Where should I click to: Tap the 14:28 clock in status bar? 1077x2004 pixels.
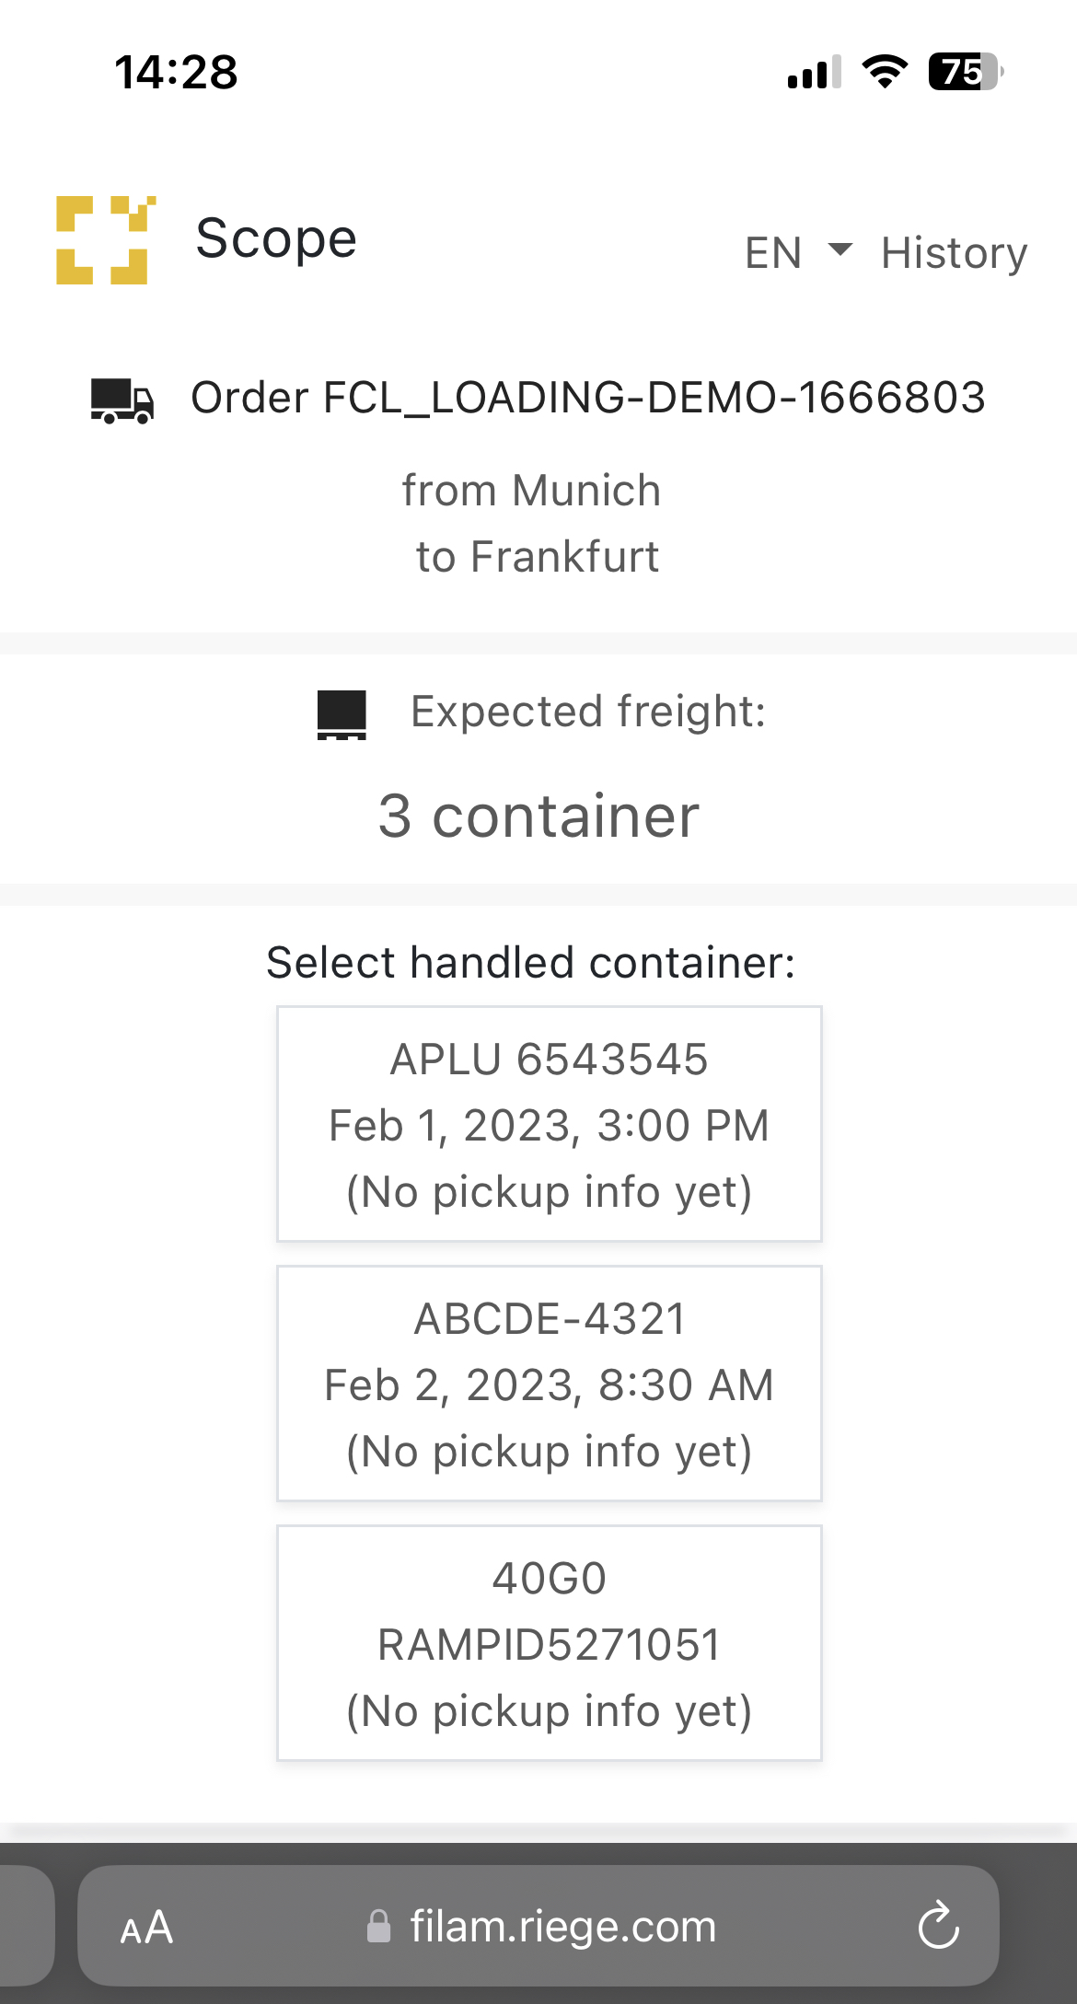176,72
